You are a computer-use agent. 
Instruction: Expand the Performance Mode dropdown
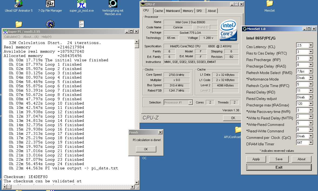click(x=311, y=78)
